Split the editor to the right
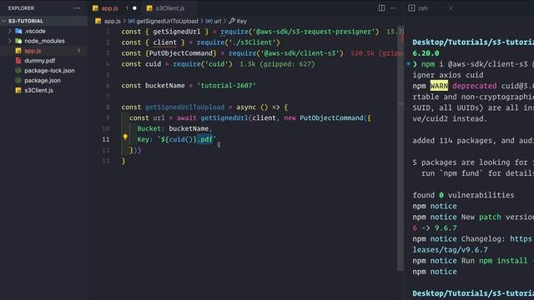Image resolution: width=534 pixels, height=300 pixels. 381,7
